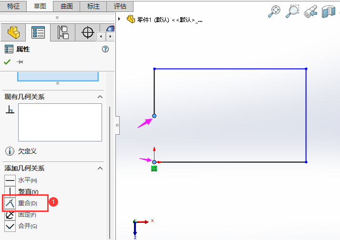Screen dimensions: 340x240
Task: Open the ConfigurationManager tab
Action: click(x=62, y=32)
